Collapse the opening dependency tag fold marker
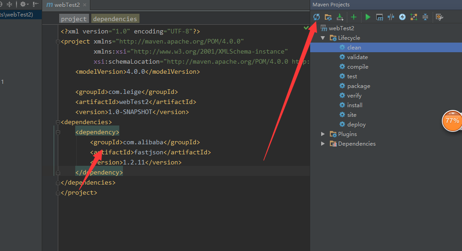 pos(58,132)
